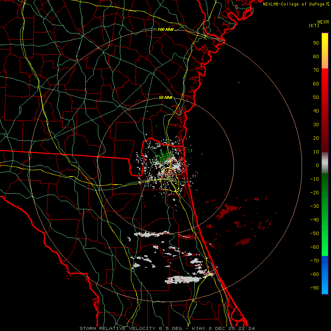Screen dimensions: 331x331
Task: Click the -60 value on the velocity scale
Action: pos(314,247)
